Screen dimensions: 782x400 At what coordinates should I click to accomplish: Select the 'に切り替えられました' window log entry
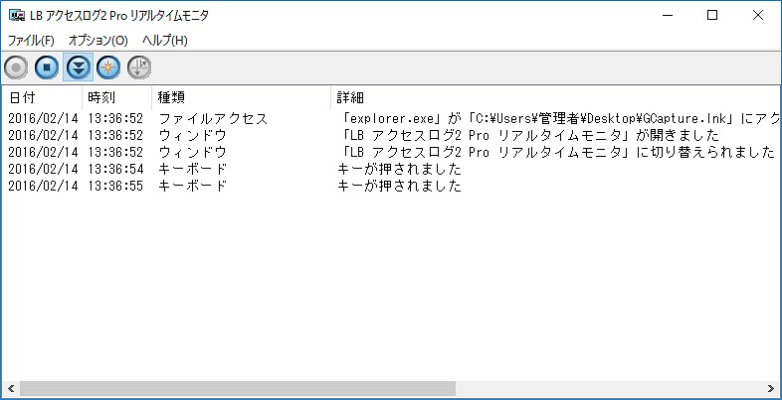[x=391, y=152]
